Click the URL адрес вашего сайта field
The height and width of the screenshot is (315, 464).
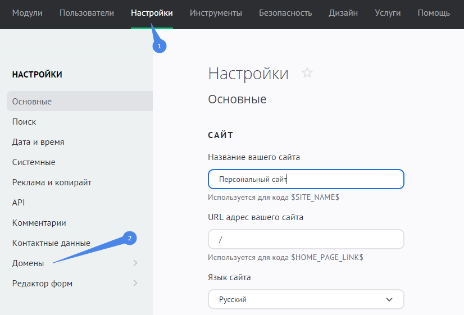click(306, 239)
